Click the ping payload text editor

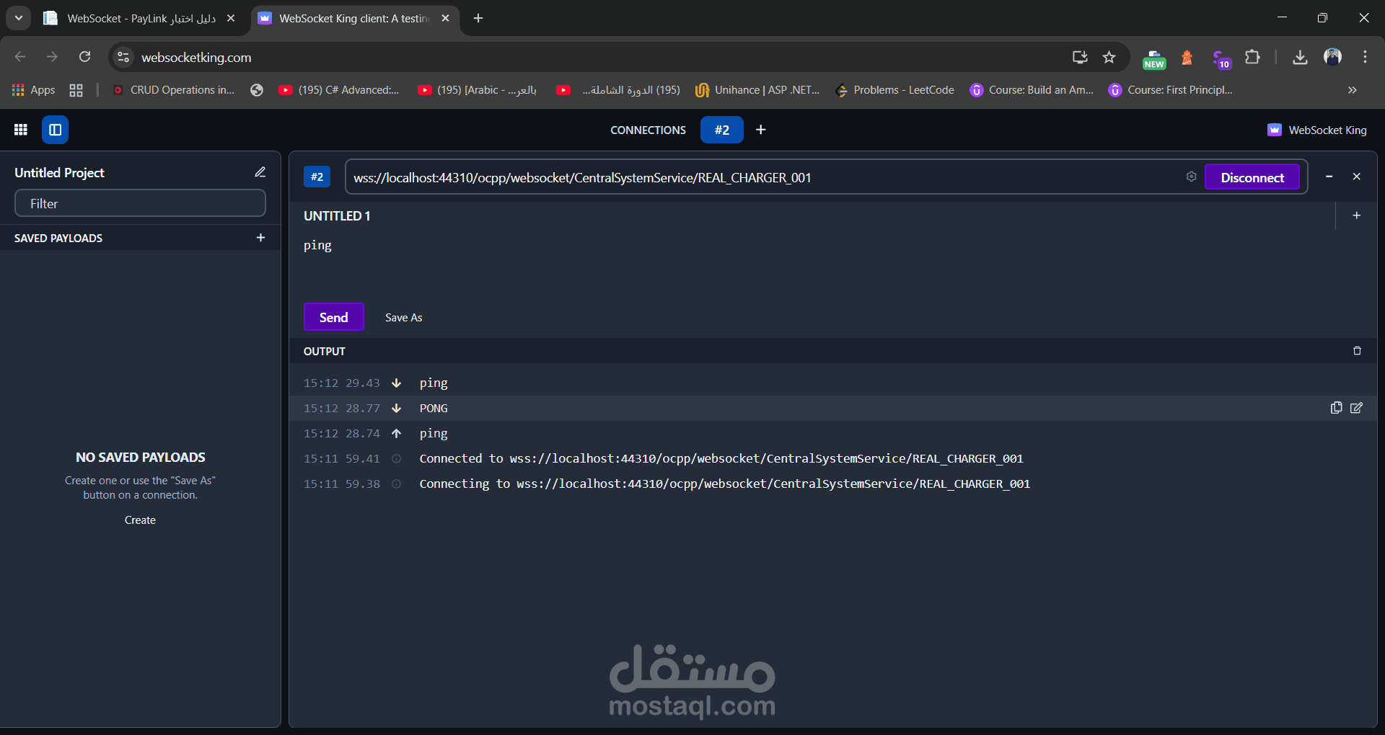pos(833,263)
